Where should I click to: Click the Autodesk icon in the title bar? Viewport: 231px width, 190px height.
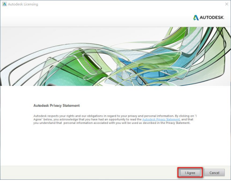[5, 4]
